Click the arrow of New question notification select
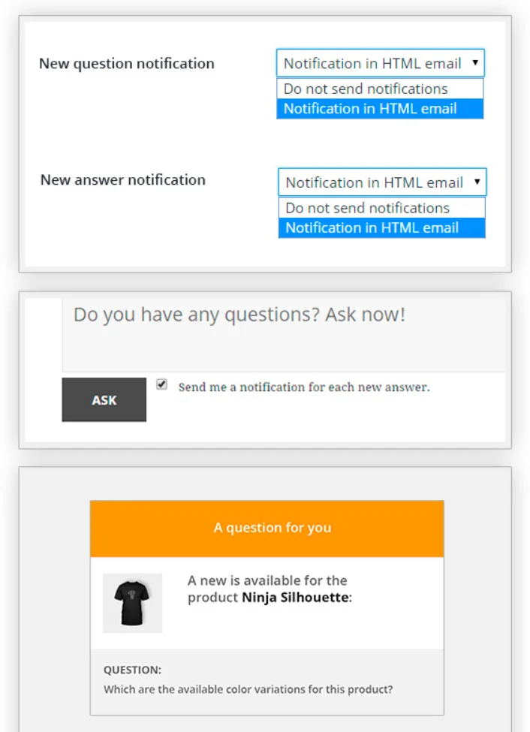The image size is (530, 732). [475, 62]
